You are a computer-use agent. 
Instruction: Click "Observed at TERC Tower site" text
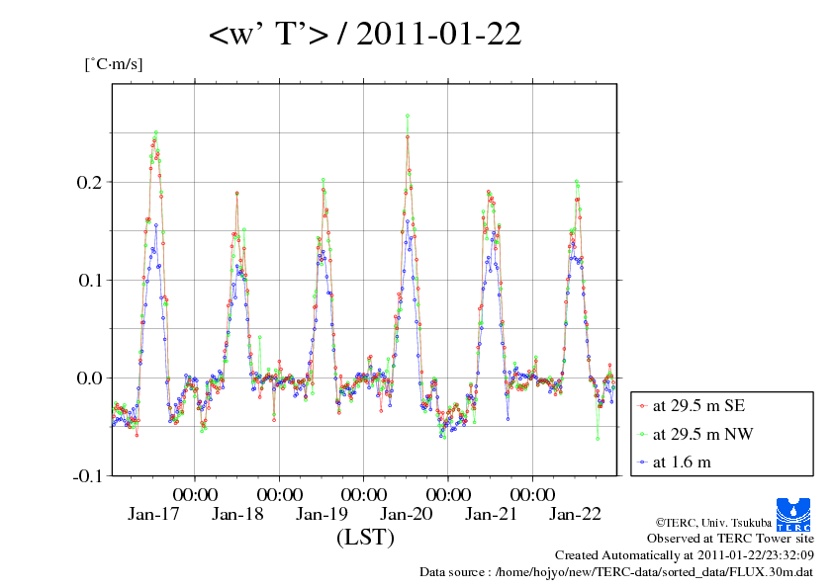pyautogui.click(x=730, y=539)
